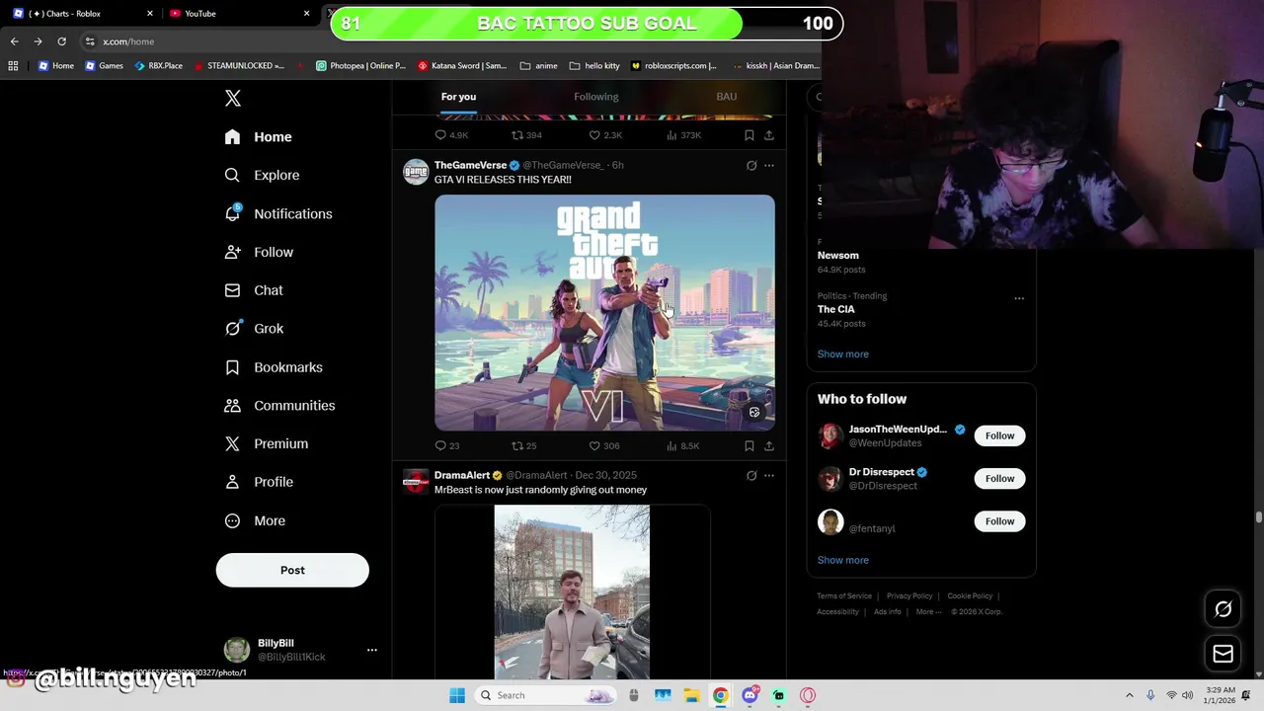Open Newsom trending topic
Screen dimensions: 1264x711
837,256
